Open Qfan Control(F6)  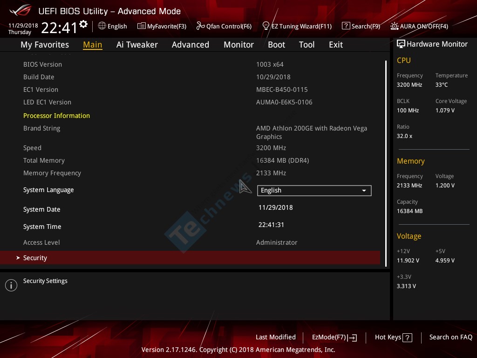click(224, 26)
